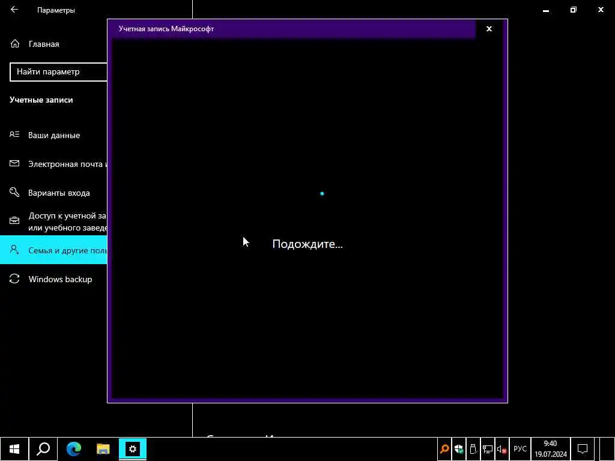Click the key icon for Варианты входа

14,192
